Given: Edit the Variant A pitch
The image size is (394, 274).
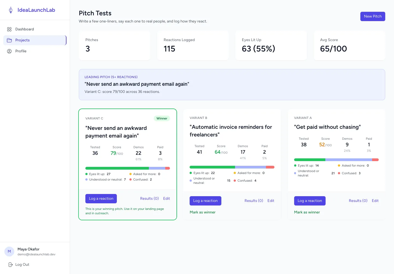Looking at the screenshot, I should point(375,201).
